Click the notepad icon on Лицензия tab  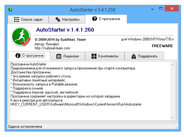point(59,56)
